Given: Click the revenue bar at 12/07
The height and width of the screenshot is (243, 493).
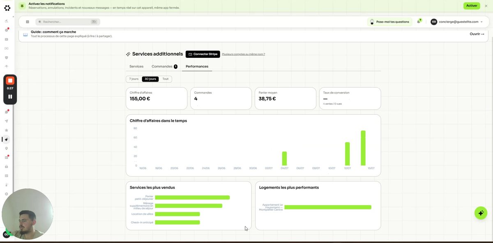Looking at the screenshot, I should click(x=347, y=154).
